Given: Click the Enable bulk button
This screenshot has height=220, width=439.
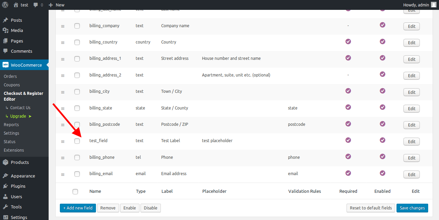Looking at the screenshot, I should (x=130, y=208).
